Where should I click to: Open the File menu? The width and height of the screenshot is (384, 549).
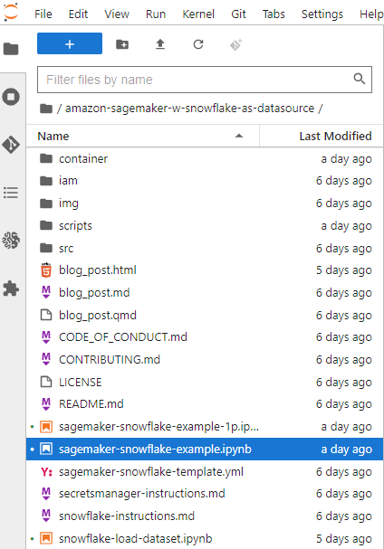[x=43, y=14]
